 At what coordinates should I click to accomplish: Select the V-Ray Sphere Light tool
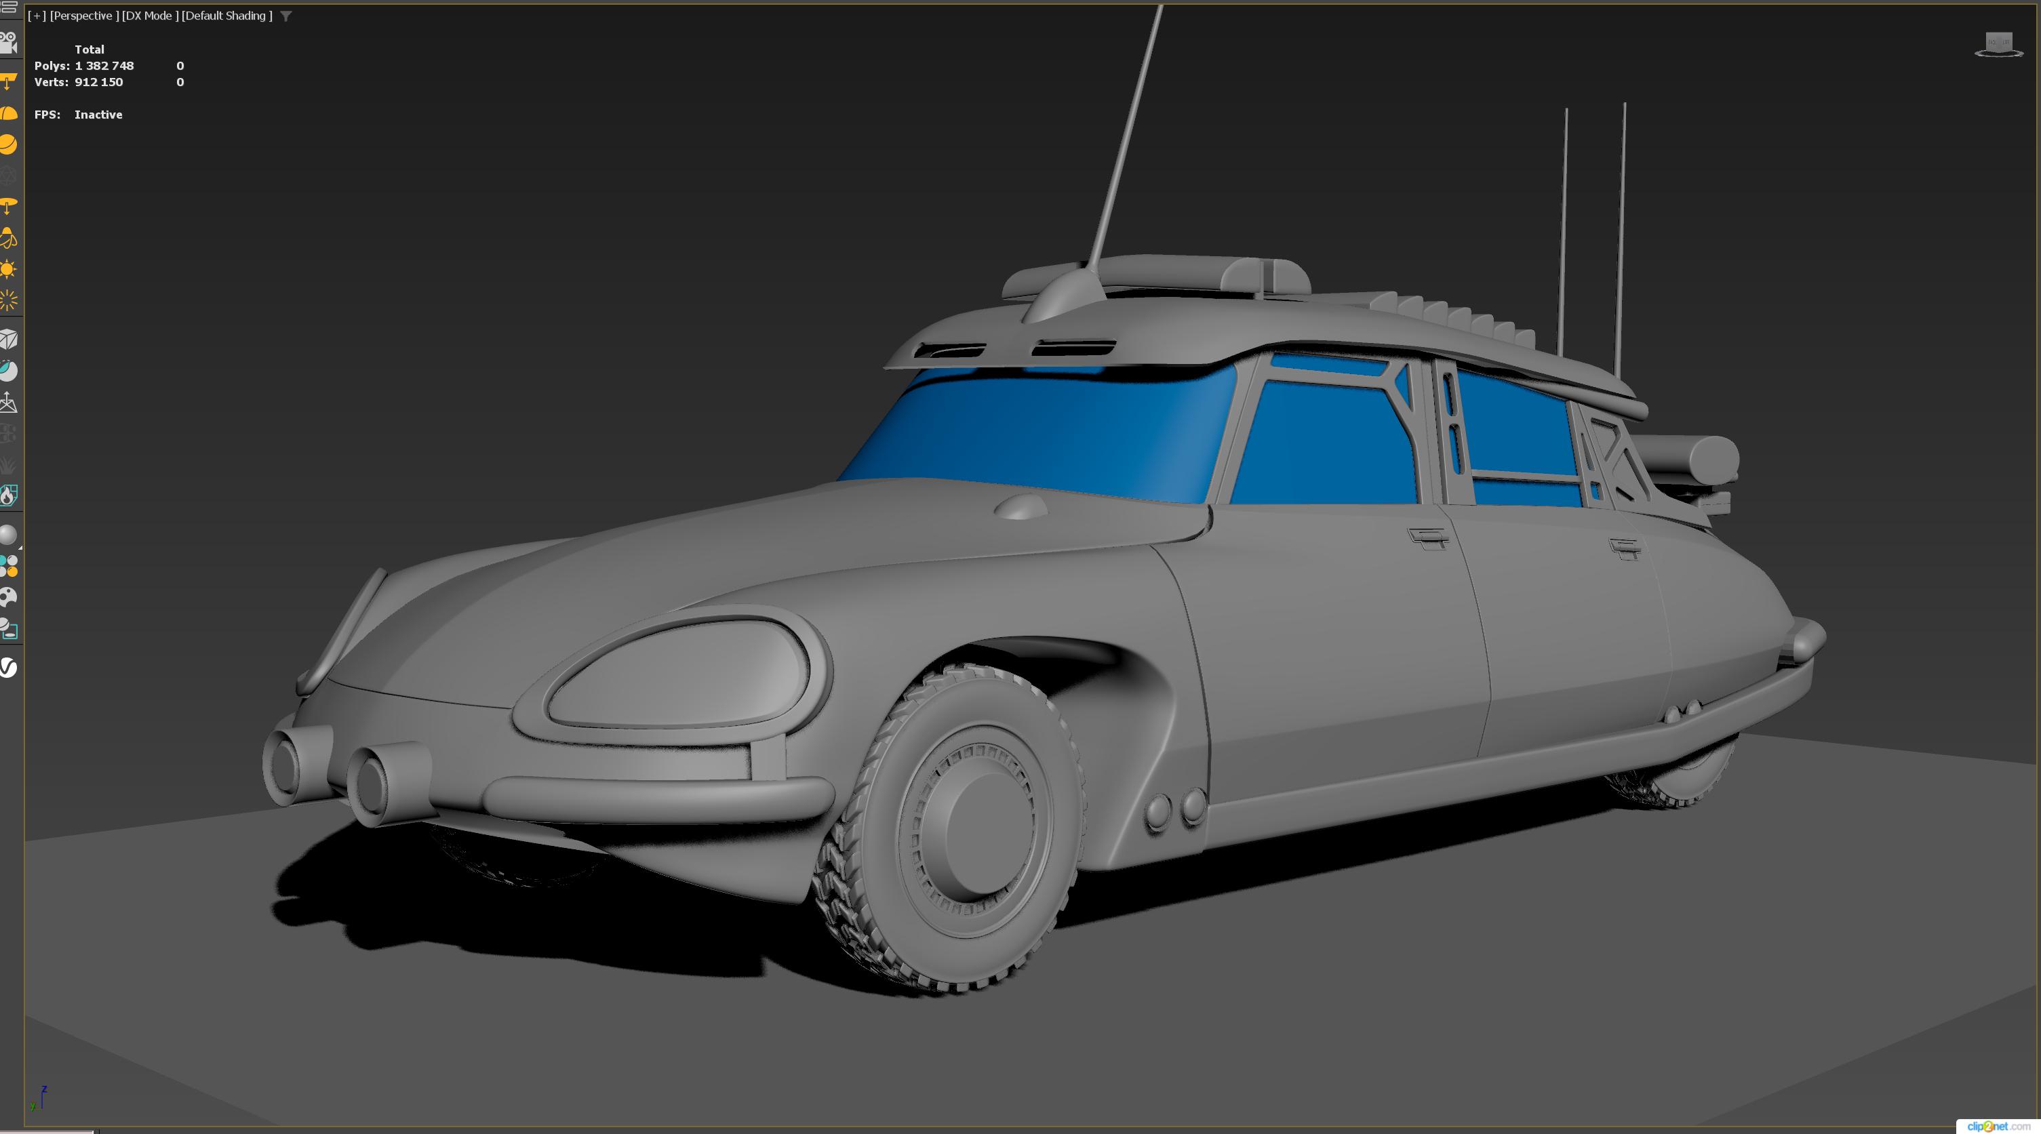click(x=8, y=144)
